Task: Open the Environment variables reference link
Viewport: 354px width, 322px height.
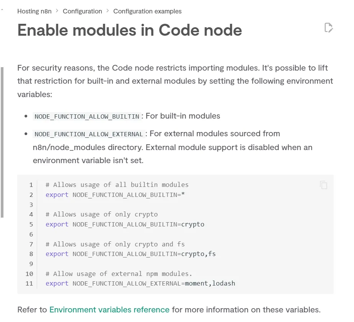Action: point(109,310)
